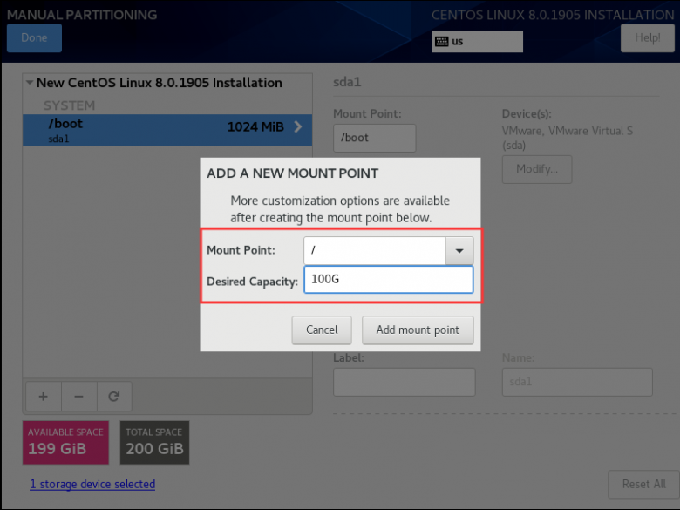Click the sda1 heading in right pane
The width and height of the screenshot is (680, 510).
click(x=347, y=82)
